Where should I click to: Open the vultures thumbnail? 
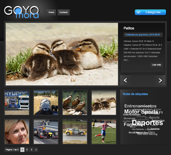point(75,103)
